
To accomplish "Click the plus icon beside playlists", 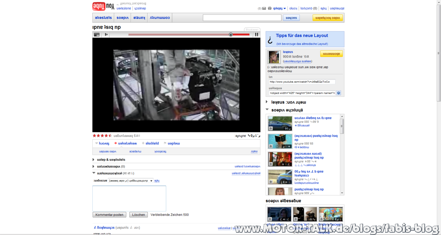I will 143,143.
